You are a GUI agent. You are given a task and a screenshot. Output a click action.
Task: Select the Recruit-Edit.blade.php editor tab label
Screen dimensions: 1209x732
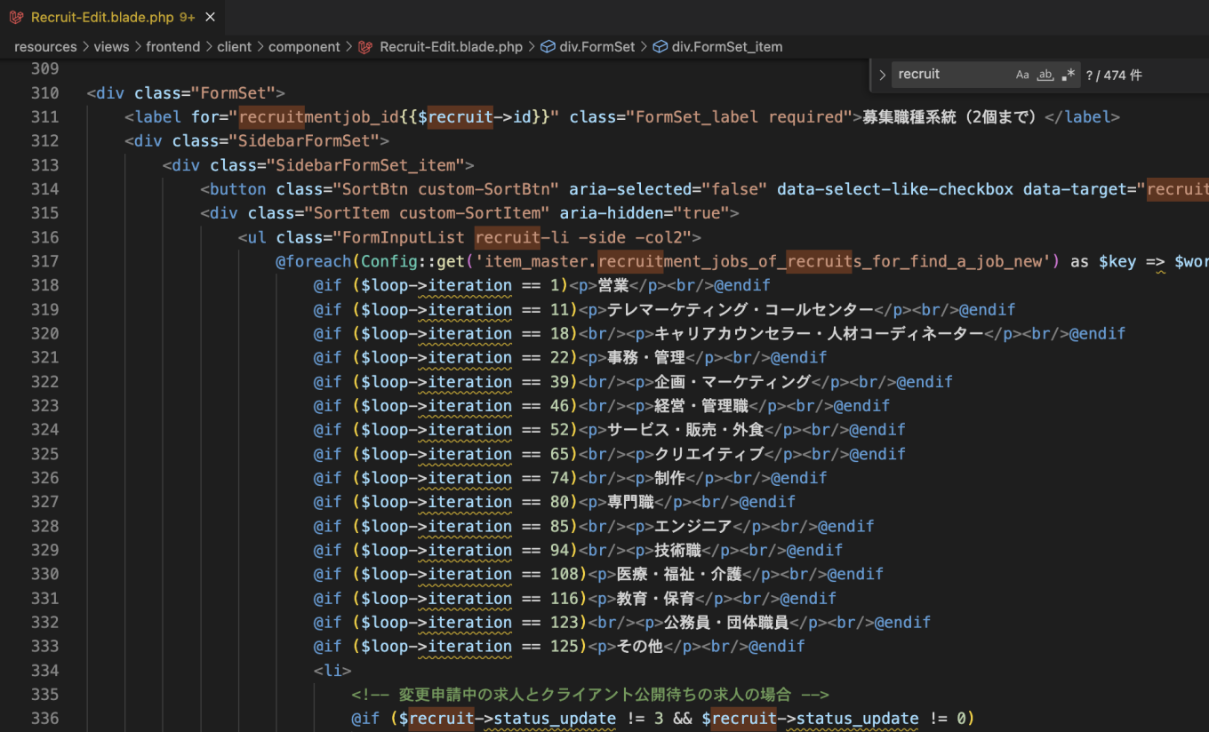click(100, 17)
